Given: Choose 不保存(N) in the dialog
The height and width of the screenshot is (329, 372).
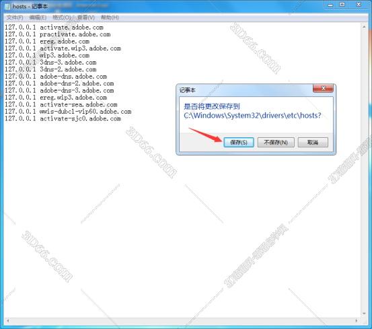Looking at the screenshot, I should (x=276, y=143).
